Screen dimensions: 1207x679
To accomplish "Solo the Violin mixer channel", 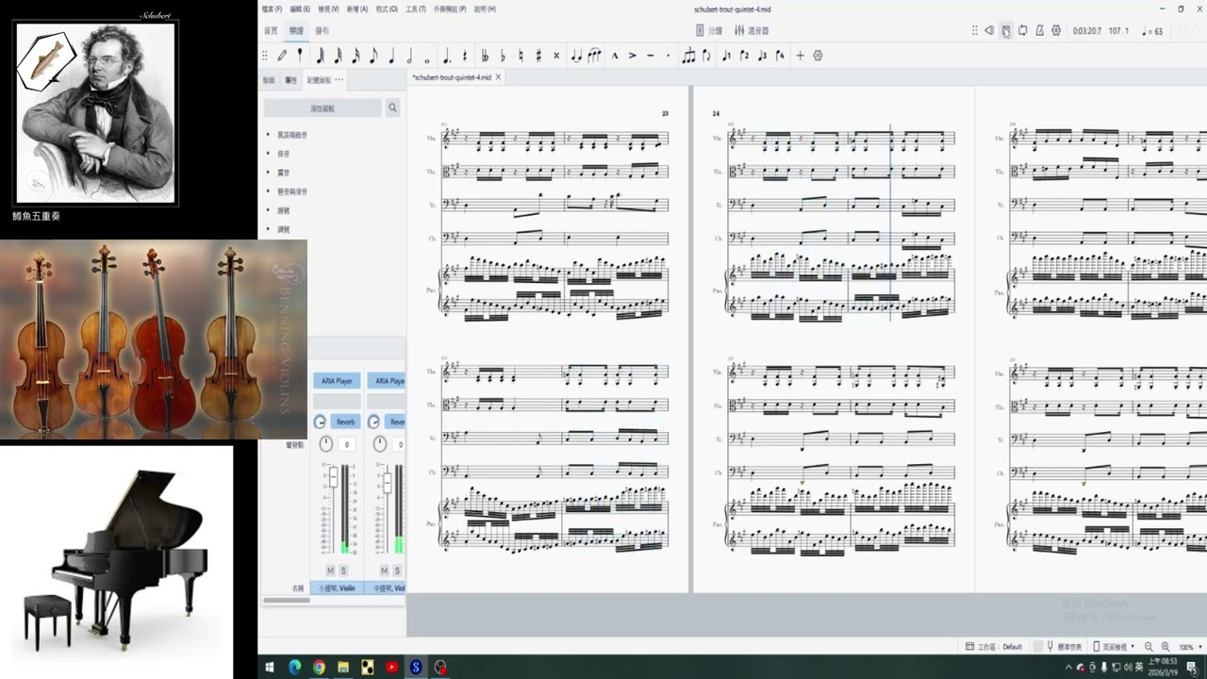I will (343, 571).
